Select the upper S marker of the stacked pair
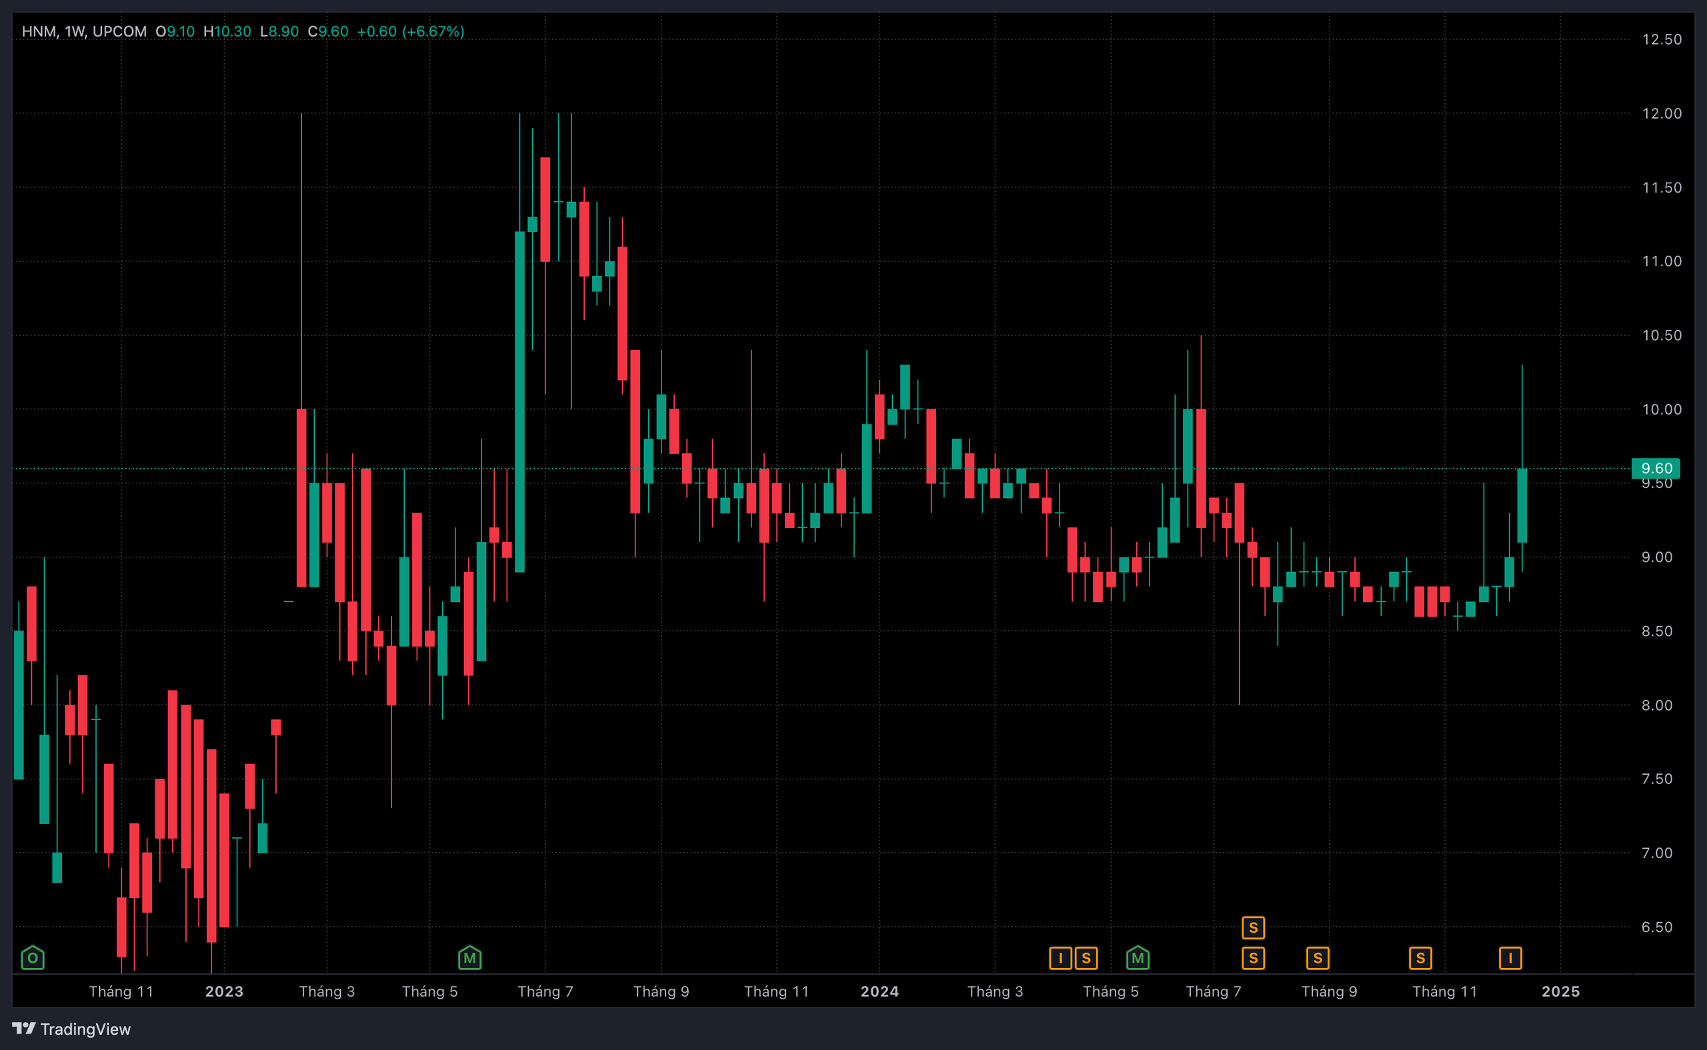 [x=1254, y=928]
